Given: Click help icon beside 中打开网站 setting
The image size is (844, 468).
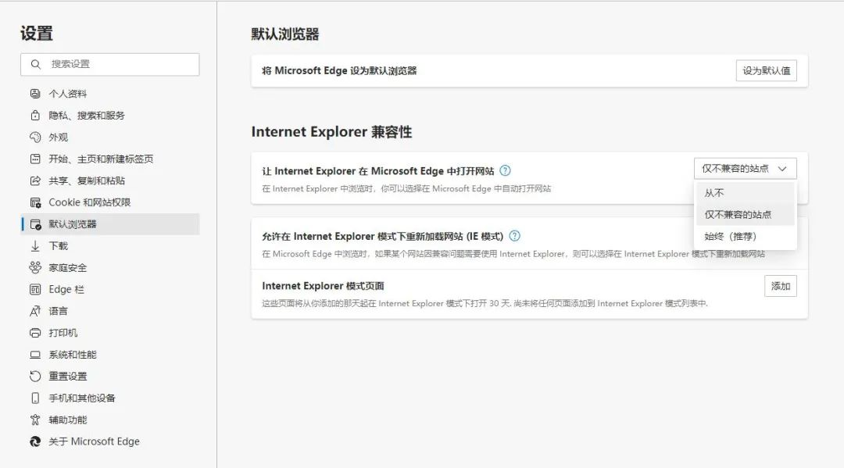Looking at the screenshot, I should coord(505,170).
